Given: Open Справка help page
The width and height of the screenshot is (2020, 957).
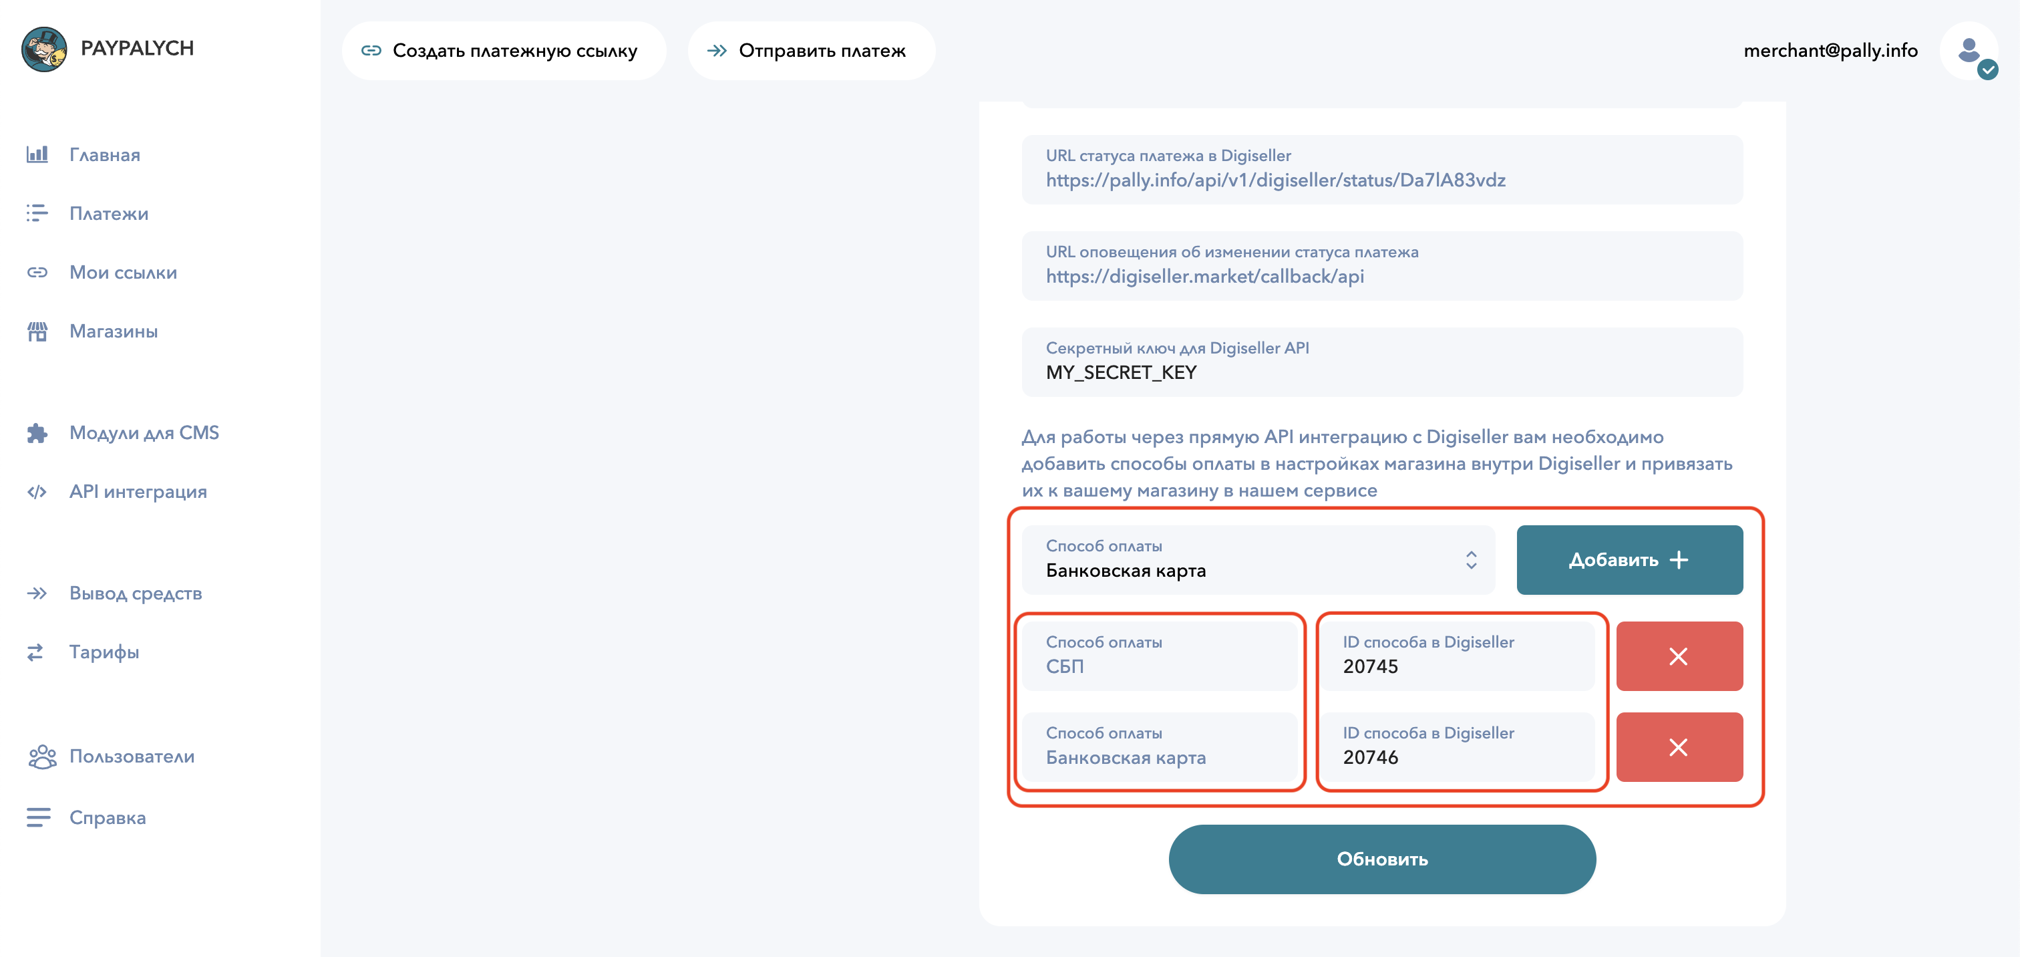Looking at the screenshot, I should [x=108, y=817].
